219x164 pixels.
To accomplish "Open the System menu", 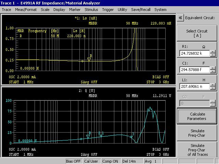I will tap(160, 10).
